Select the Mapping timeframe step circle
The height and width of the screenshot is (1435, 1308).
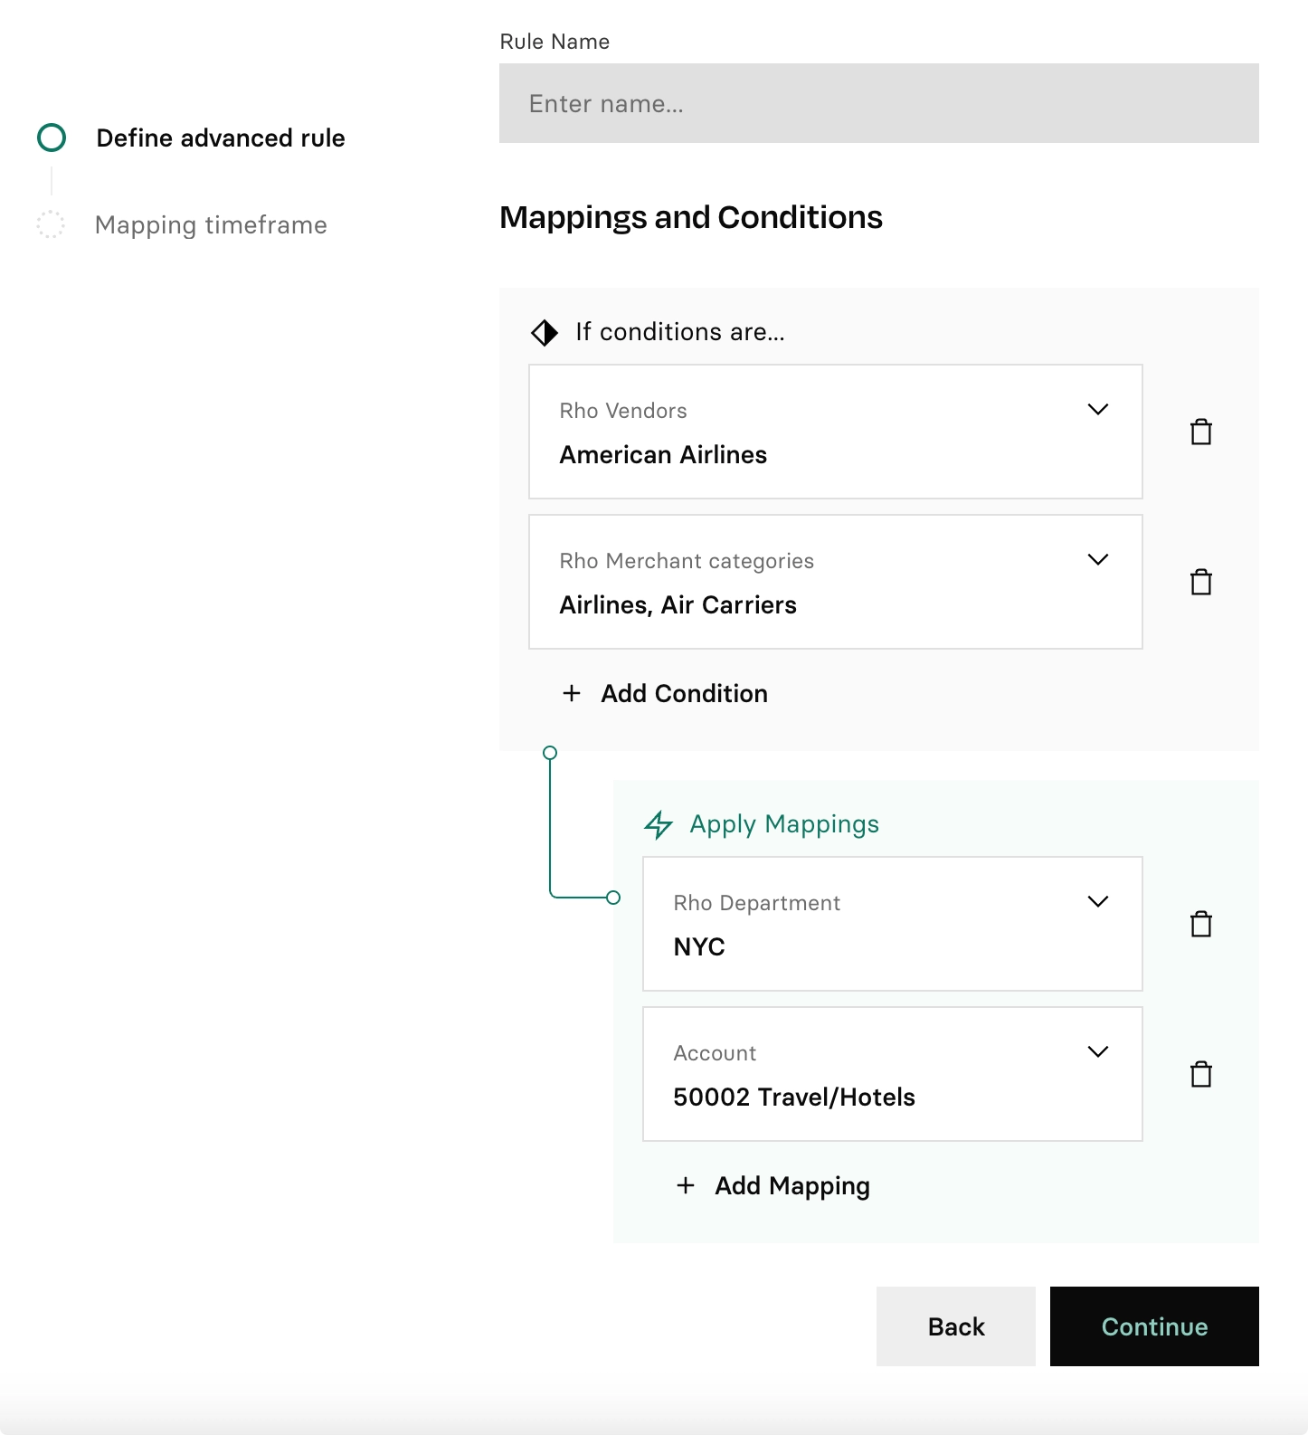(52, 224)
